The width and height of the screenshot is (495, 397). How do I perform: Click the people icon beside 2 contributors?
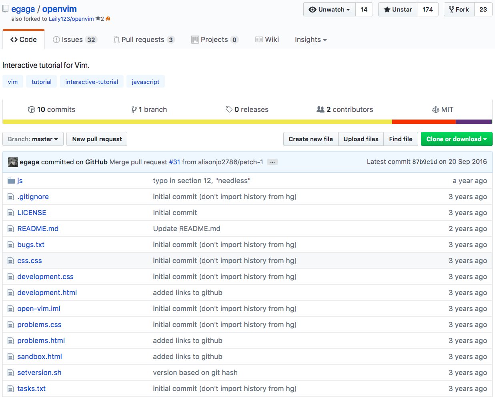click(321, 109)
